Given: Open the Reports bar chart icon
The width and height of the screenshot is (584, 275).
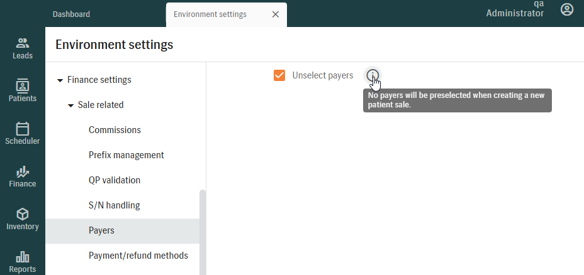Looking at the screenshot, I should point(23,257).
